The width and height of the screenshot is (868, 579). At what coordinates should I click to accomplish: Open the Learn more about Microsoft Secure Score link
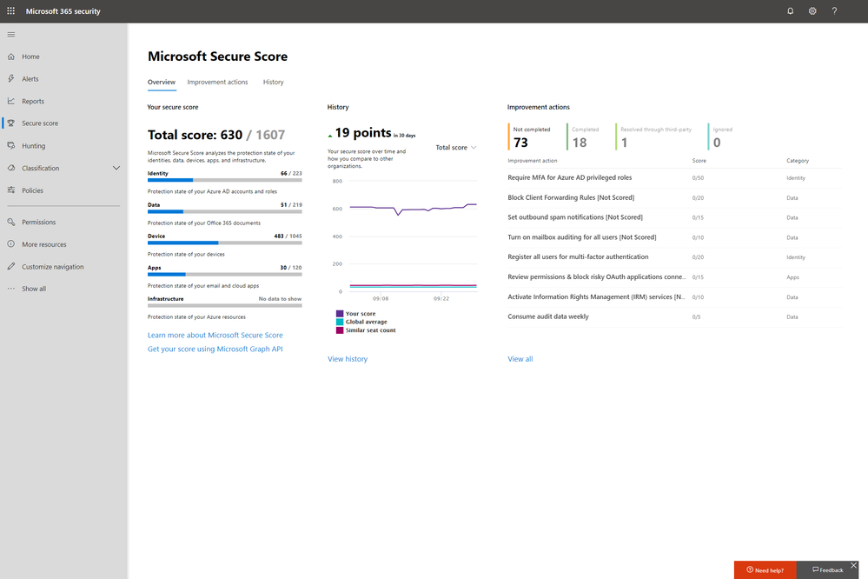point(215,336)
